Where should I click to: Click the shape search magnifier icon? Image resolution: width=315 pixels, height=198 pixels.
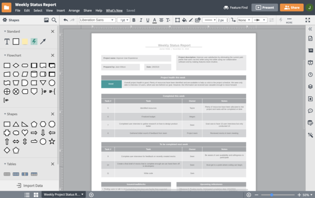(54, 20)
